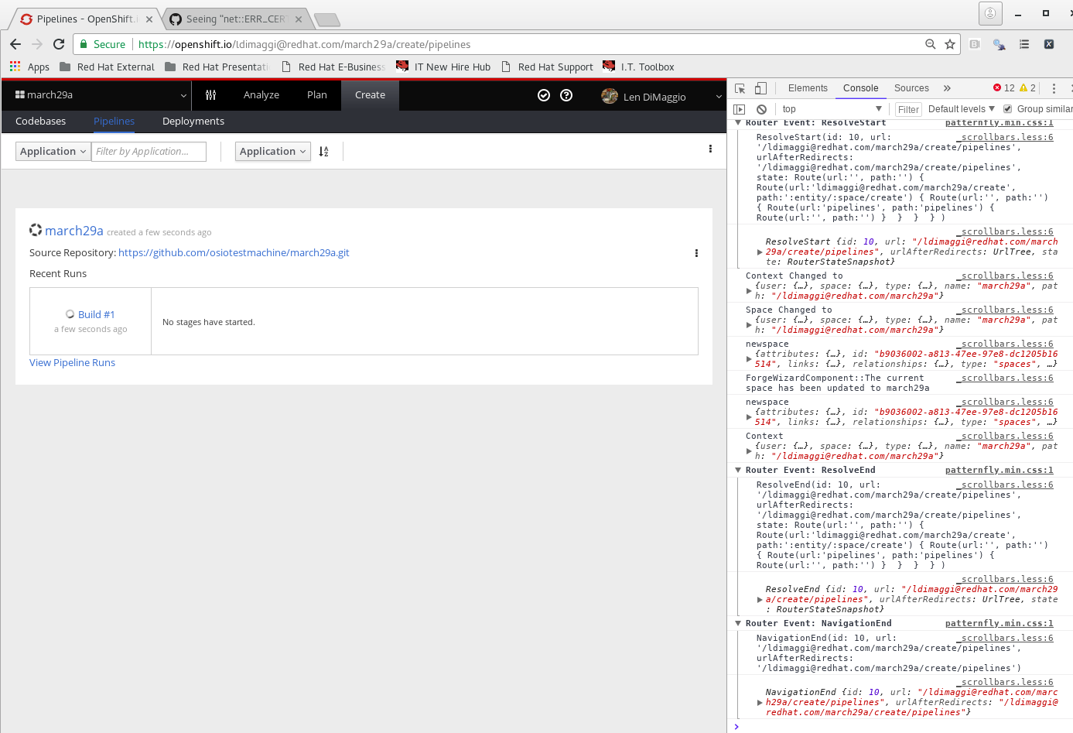Disable the Group similar console option
The height and width of the screenshot is (733, 1073).
click(1007, 108)
